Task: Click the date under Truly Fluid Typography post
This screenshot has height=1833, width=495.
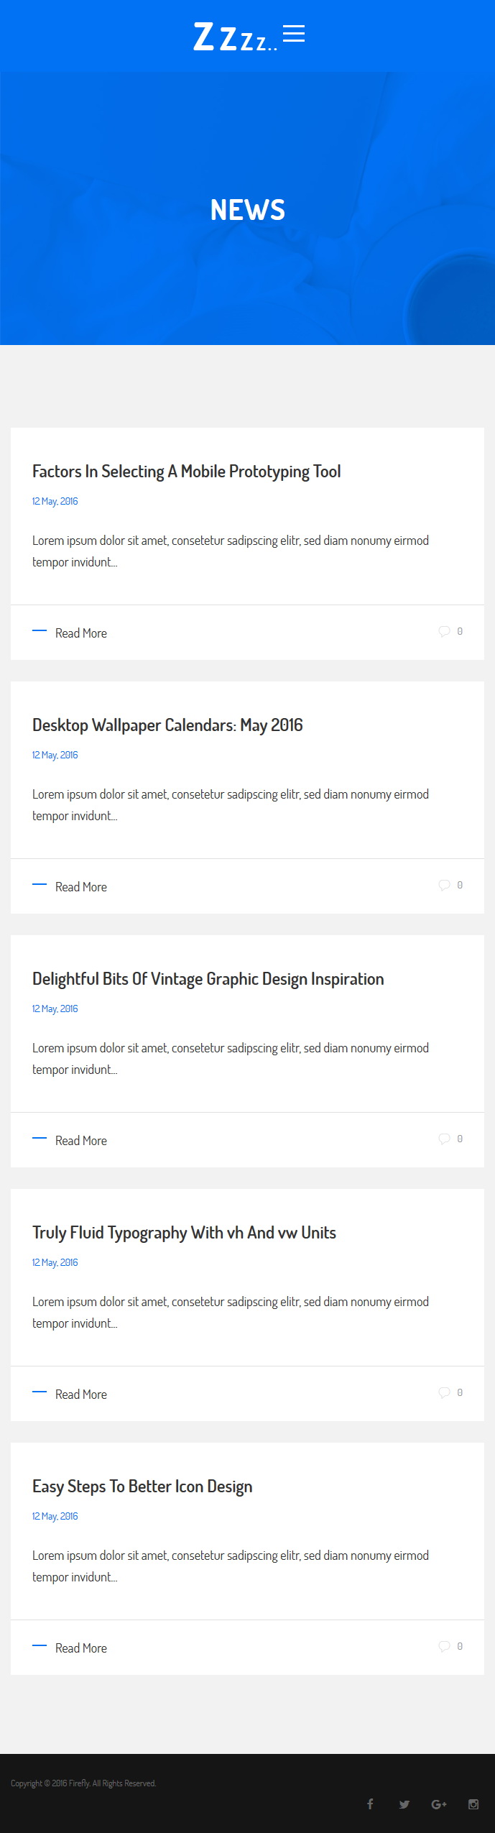Action: click(55, 1262)
